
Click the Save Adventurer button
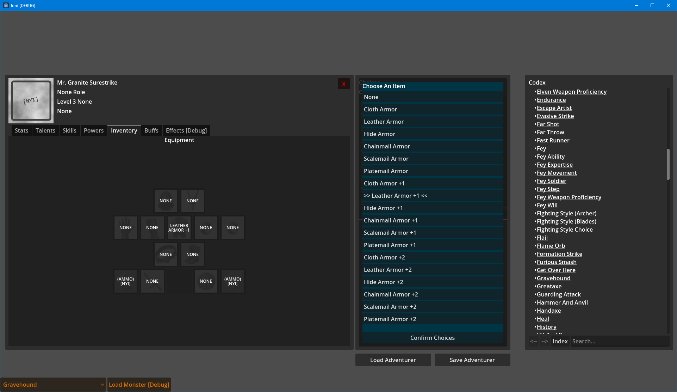(472, 360)
